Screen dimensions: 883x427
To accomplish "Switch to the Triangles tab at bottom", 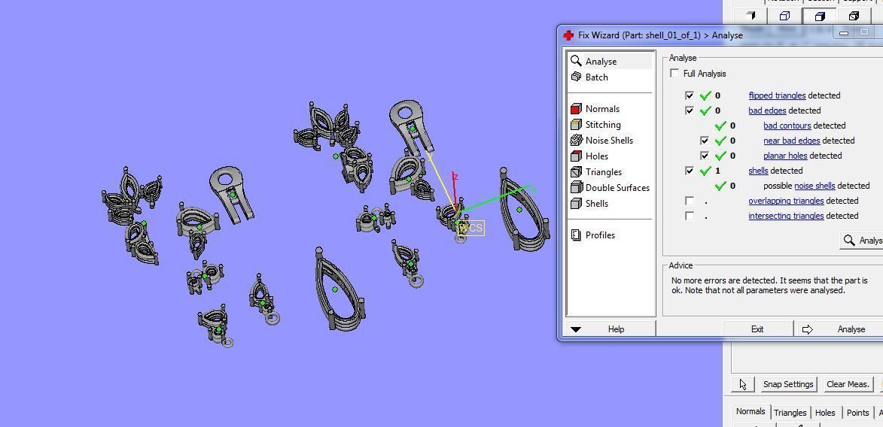I will [x=790, y=413].
